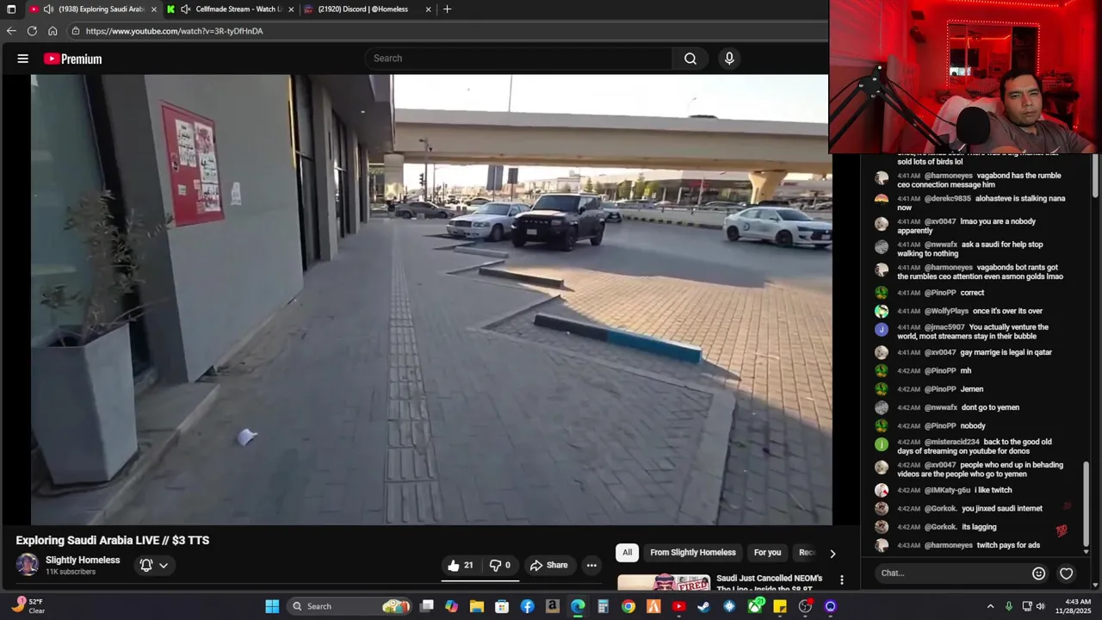This screenshot has width=1102, height=620.
Task: Expand notification options chevron beside bell
Action: (x=164, y=565)
